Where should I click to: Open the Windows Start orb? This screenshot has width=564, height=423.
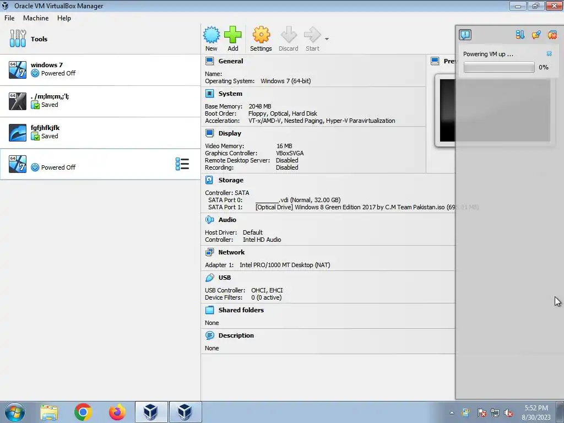(x=15, y=412)
